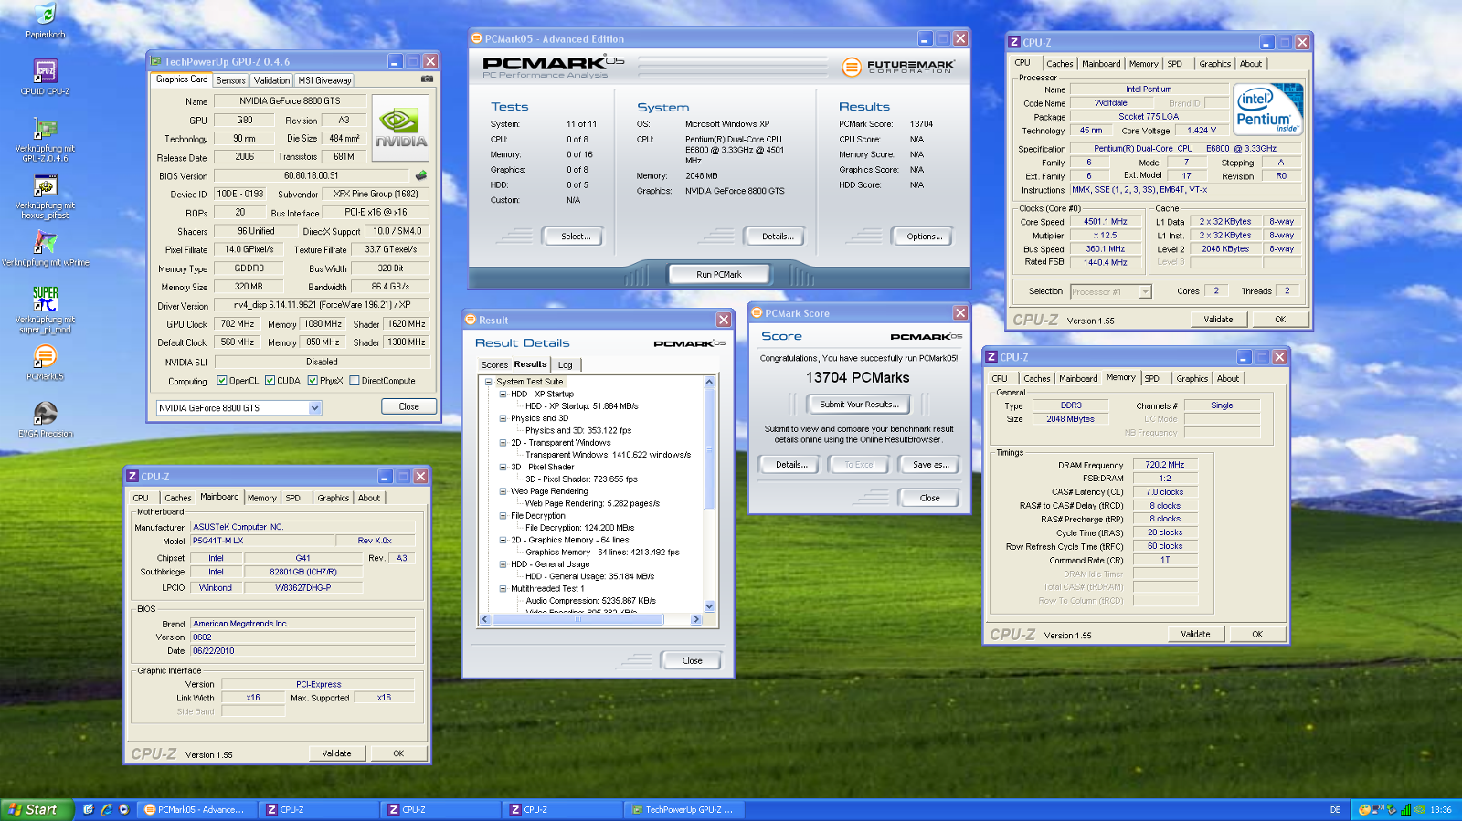Click Save as button in PCMark Score
The height and width of the screenshot is (821, 1462).
(x=931, y=464)
